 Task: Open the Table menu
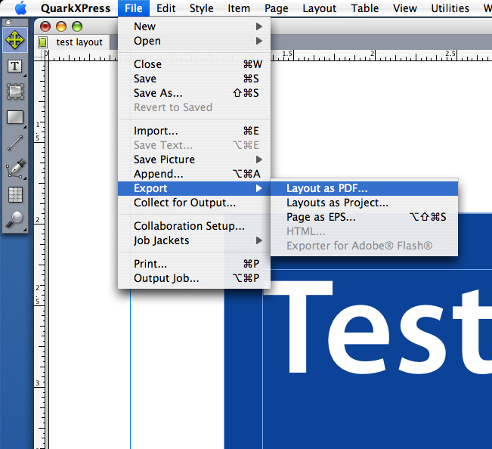point(364,8)
